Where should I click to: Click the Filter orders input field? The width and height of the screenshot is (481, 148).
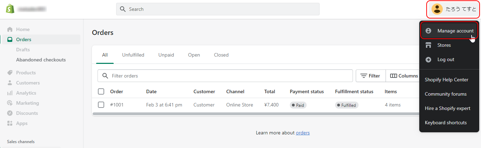225,76
